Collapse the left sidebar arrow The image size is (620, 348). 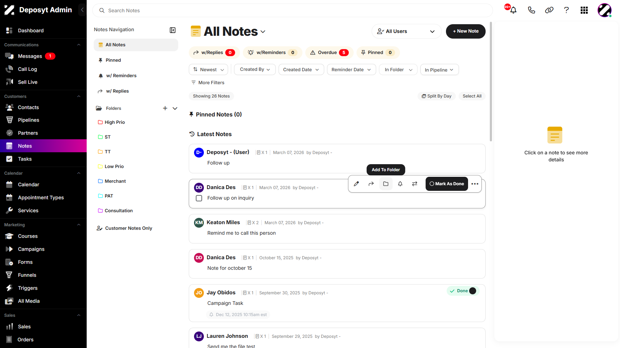click(x=82, y=10)
